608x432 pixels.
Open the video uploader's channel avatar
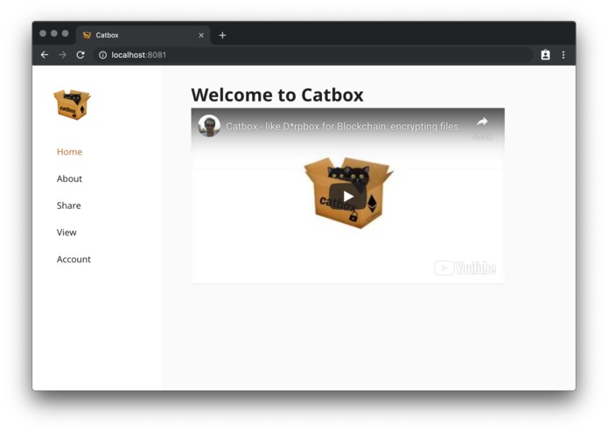[209, 126]
